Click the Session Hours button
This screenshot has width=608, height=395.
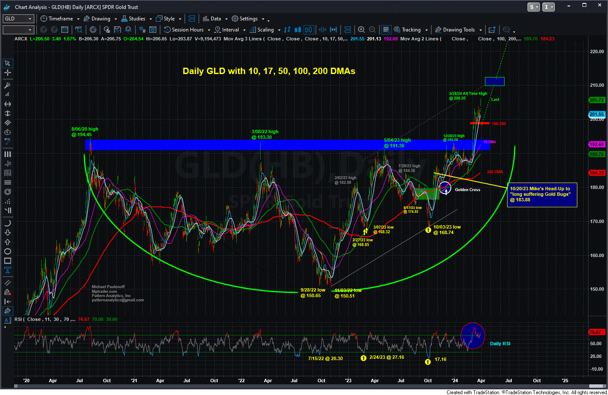[x=184, y=30]
